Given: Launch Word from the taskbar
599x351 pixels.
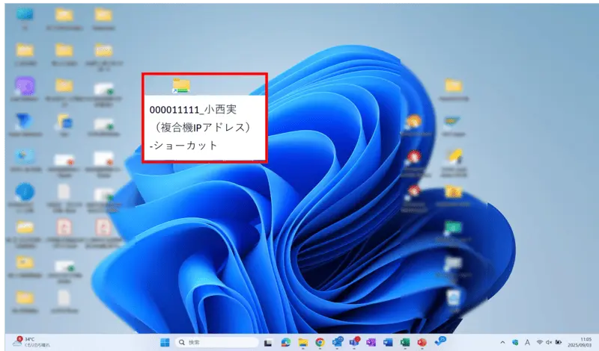Looking at the screenshot, I should point(388,342).
